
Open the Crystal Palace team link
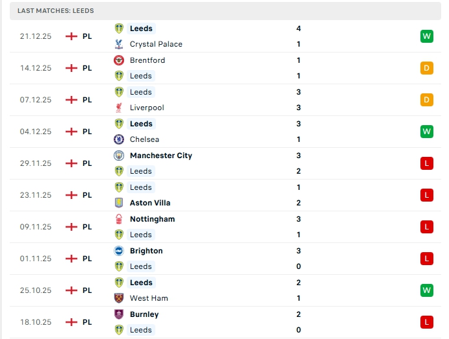coord(156,44)
